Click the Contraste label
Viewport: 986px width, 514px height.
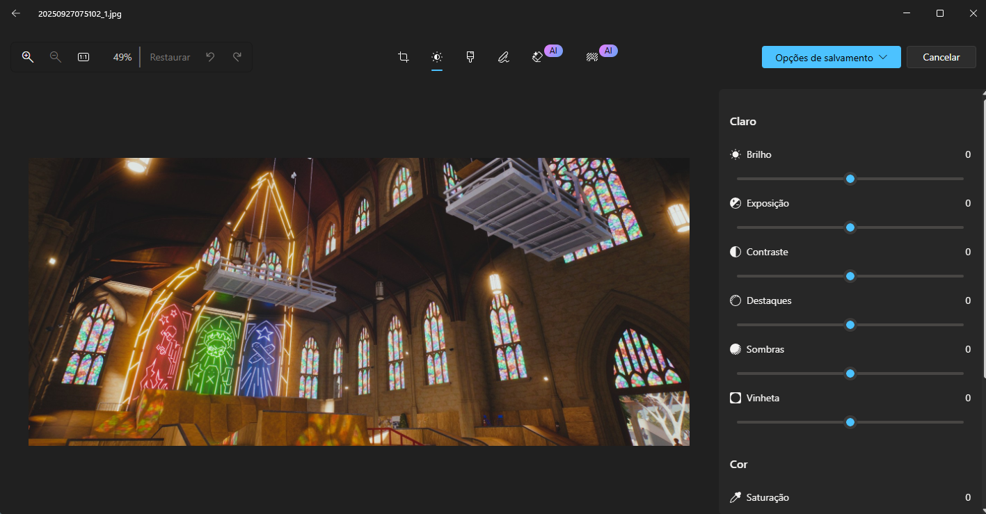[x=768, y=252]
